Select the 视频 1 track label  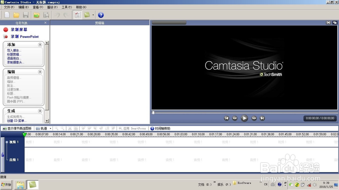14,142
